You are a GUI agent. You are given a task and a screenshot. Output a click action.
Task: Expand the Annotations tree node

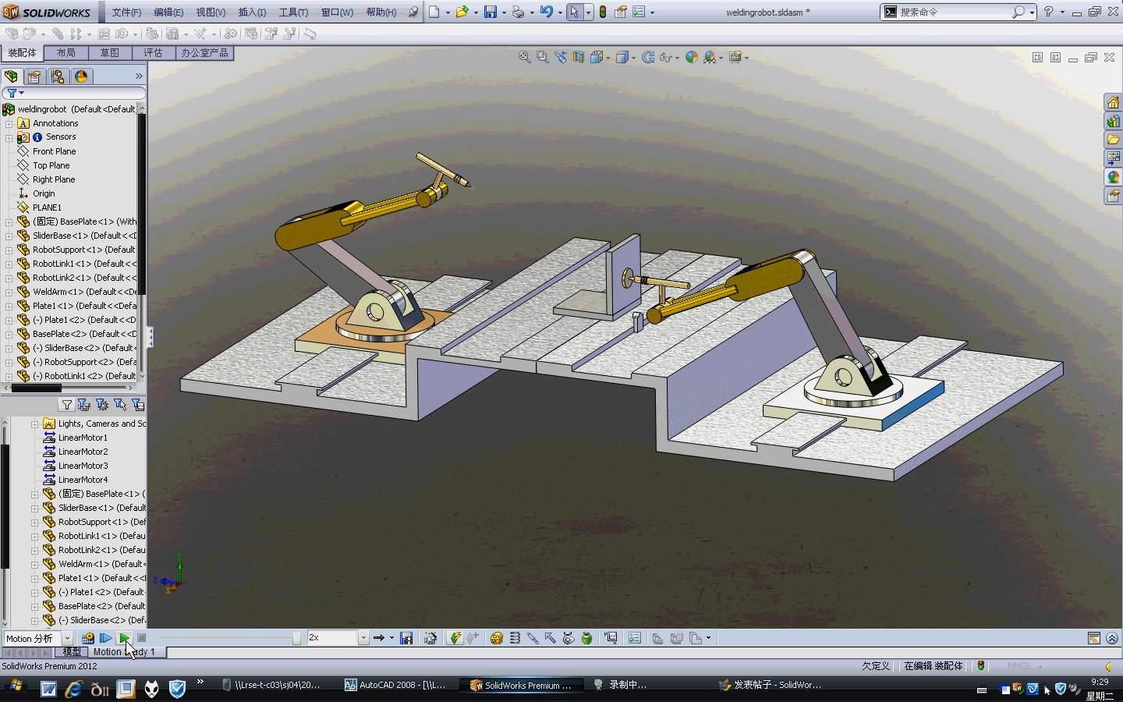[9, 123]
